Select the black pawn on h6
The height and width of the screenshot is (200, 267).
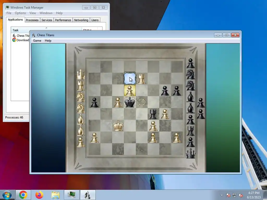(x=177, y=91)
